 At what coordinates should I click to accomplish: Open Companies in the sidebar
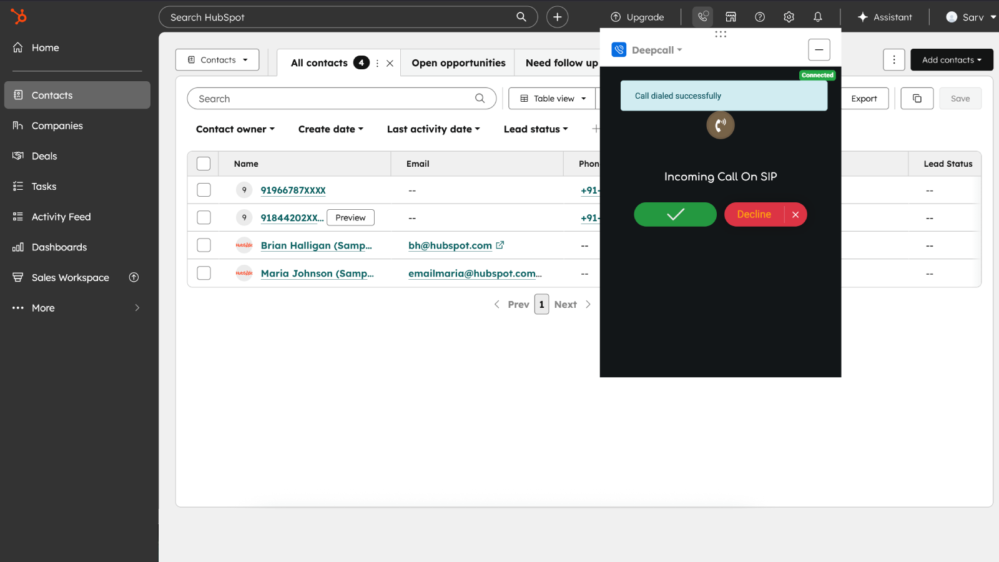pos(77,126)
